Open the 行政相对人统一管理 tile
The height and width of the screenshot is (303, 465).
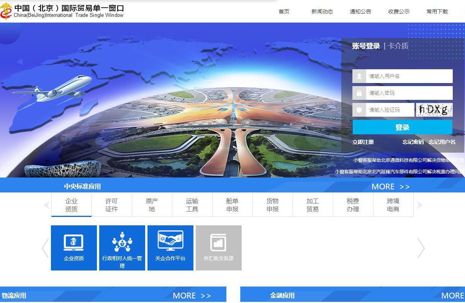(122, 248)
